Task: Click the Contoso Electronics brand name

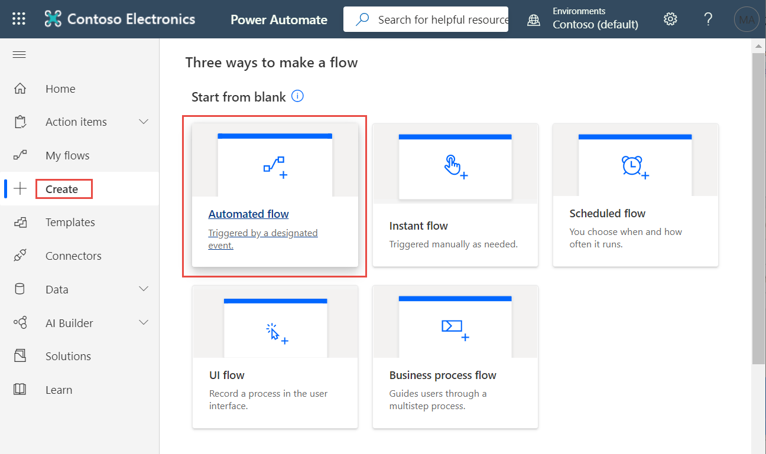Action: [x=131, y=19]
